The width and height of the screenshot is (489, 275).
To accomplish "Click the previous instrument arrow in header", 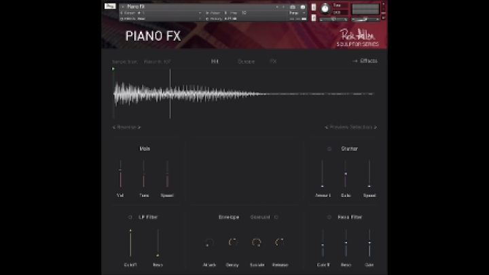I will click(x=277, y=7).
